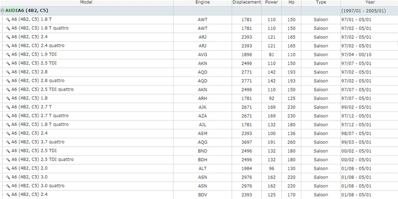The width and height of the screenshot is (398, 199).
Task: Click engine code ARH
Action: coord(202,98)
